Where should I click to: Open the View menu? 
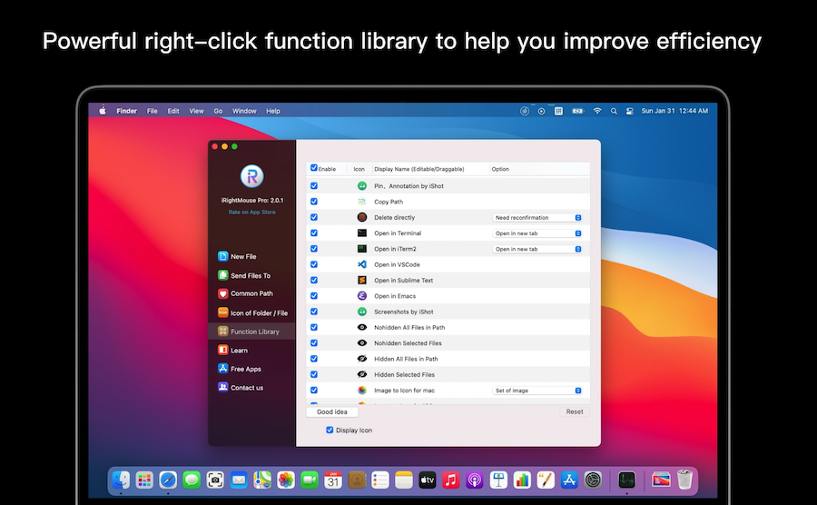tap(196, 111)
